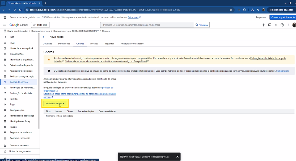296x161 pixels.
Task: Open the Principais com acesso tab
Action: tap(132, 44)
